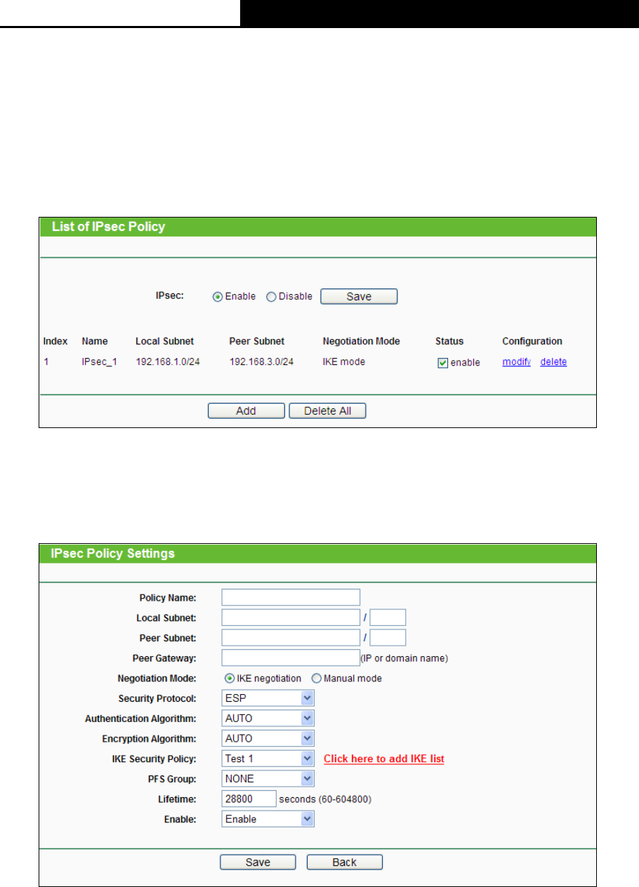Click the 192.168.1.0/24 local subnet cell

click(x=168, y=362)
